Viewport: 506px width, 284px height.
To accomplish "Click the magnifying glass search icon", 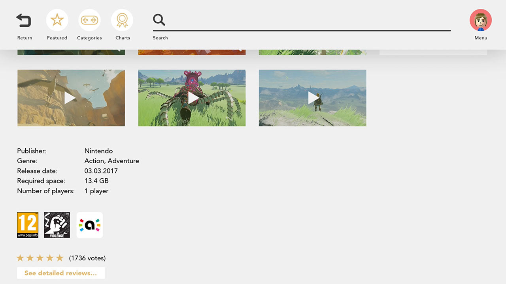I will [159, 20].
